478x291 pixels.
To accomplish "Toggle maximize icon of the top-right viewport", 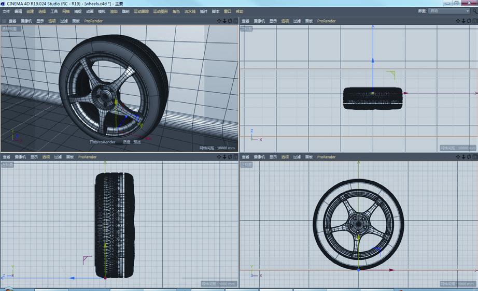I will click(474, 21).
